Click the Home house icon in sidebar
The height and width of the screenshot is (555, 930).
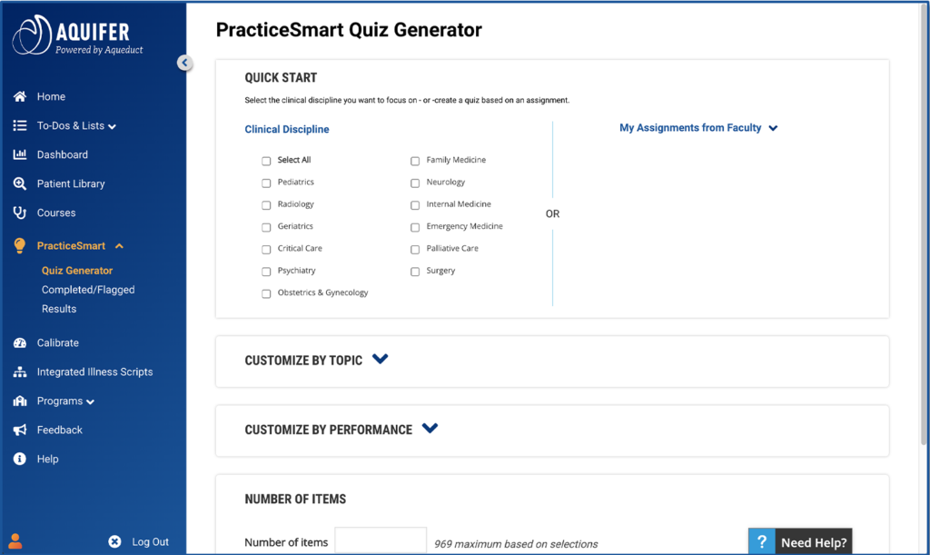tap(19, 96)
